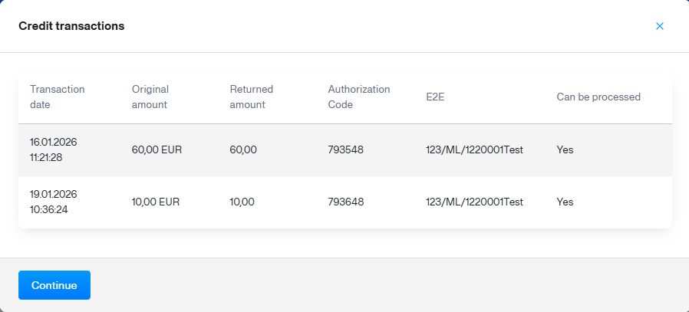Click the E2E value in the second row
Viewport: 689px width, 312px height.
pyautogui.click(x=474, y=202)
